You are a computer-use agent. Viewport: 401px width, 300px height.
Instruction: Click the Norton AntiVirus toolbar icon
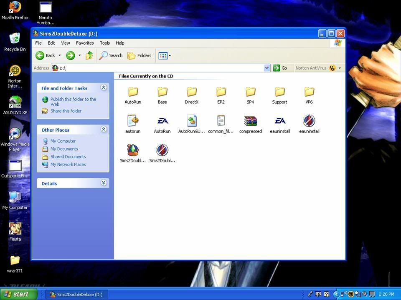332,68
